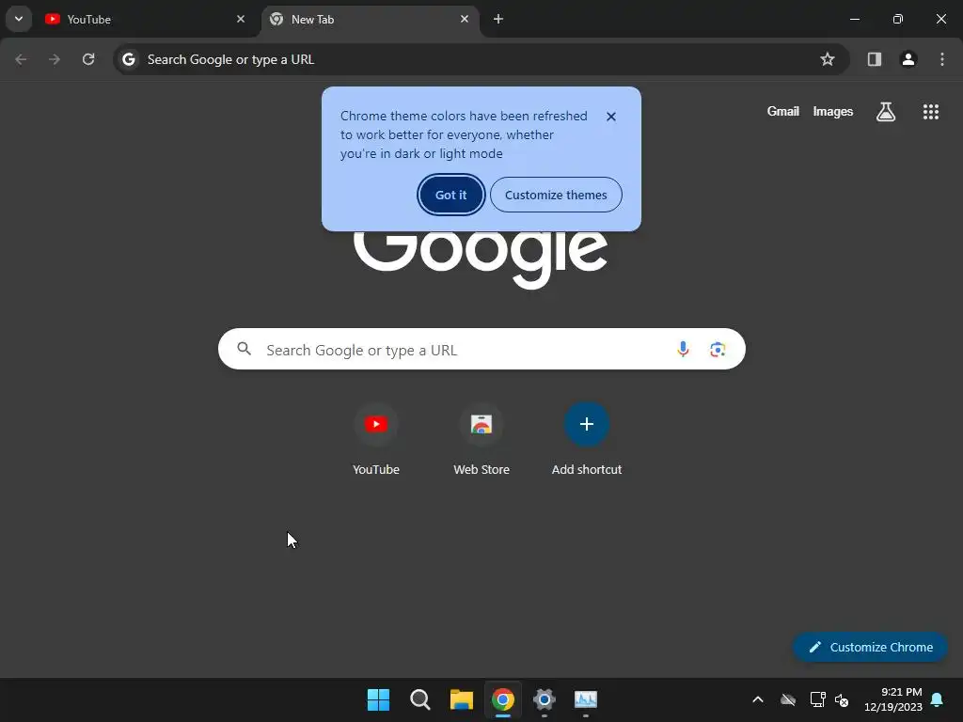
Task: Reload the current page
Action: (88, 59)
